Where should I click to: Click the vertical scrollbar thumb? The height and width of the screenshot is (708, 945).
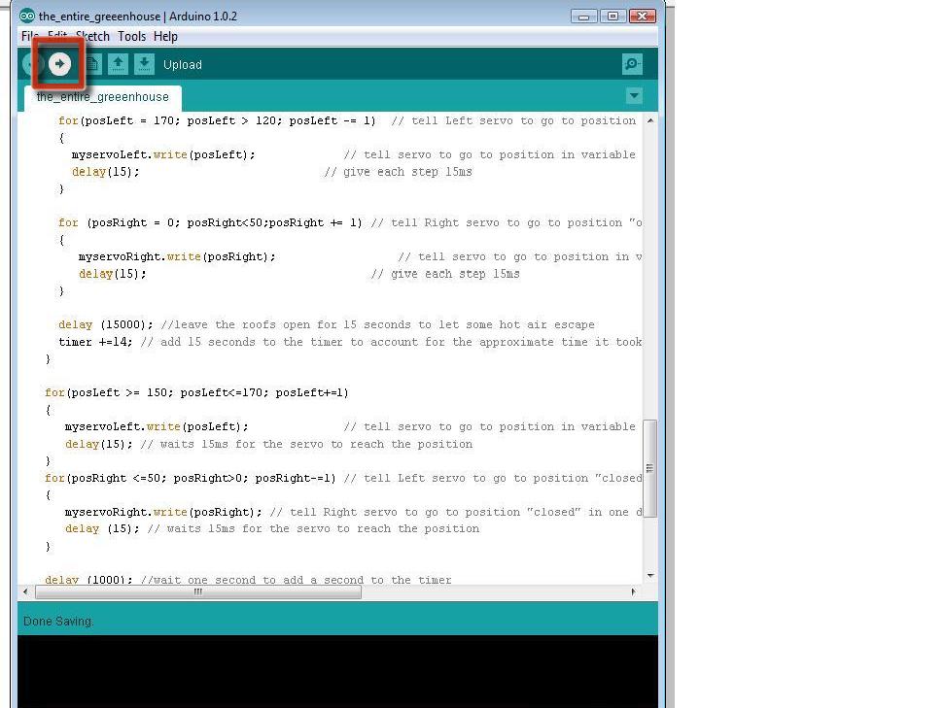pyautogui.click(x=649, y=468)
